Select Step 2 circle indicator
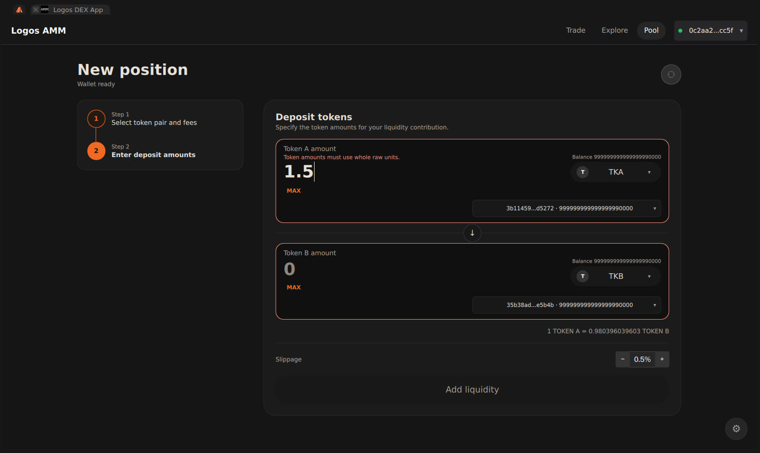Image resolution: width=760 pixels, height=453 pixels. pyautogui.click(x=96, y=151)
